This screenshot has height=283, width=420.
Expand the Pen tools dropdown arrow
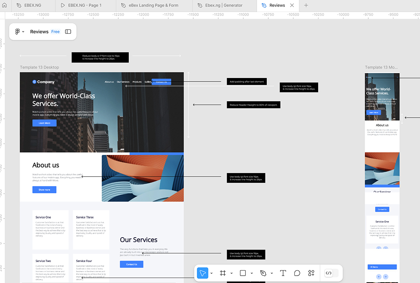(272, 273)
